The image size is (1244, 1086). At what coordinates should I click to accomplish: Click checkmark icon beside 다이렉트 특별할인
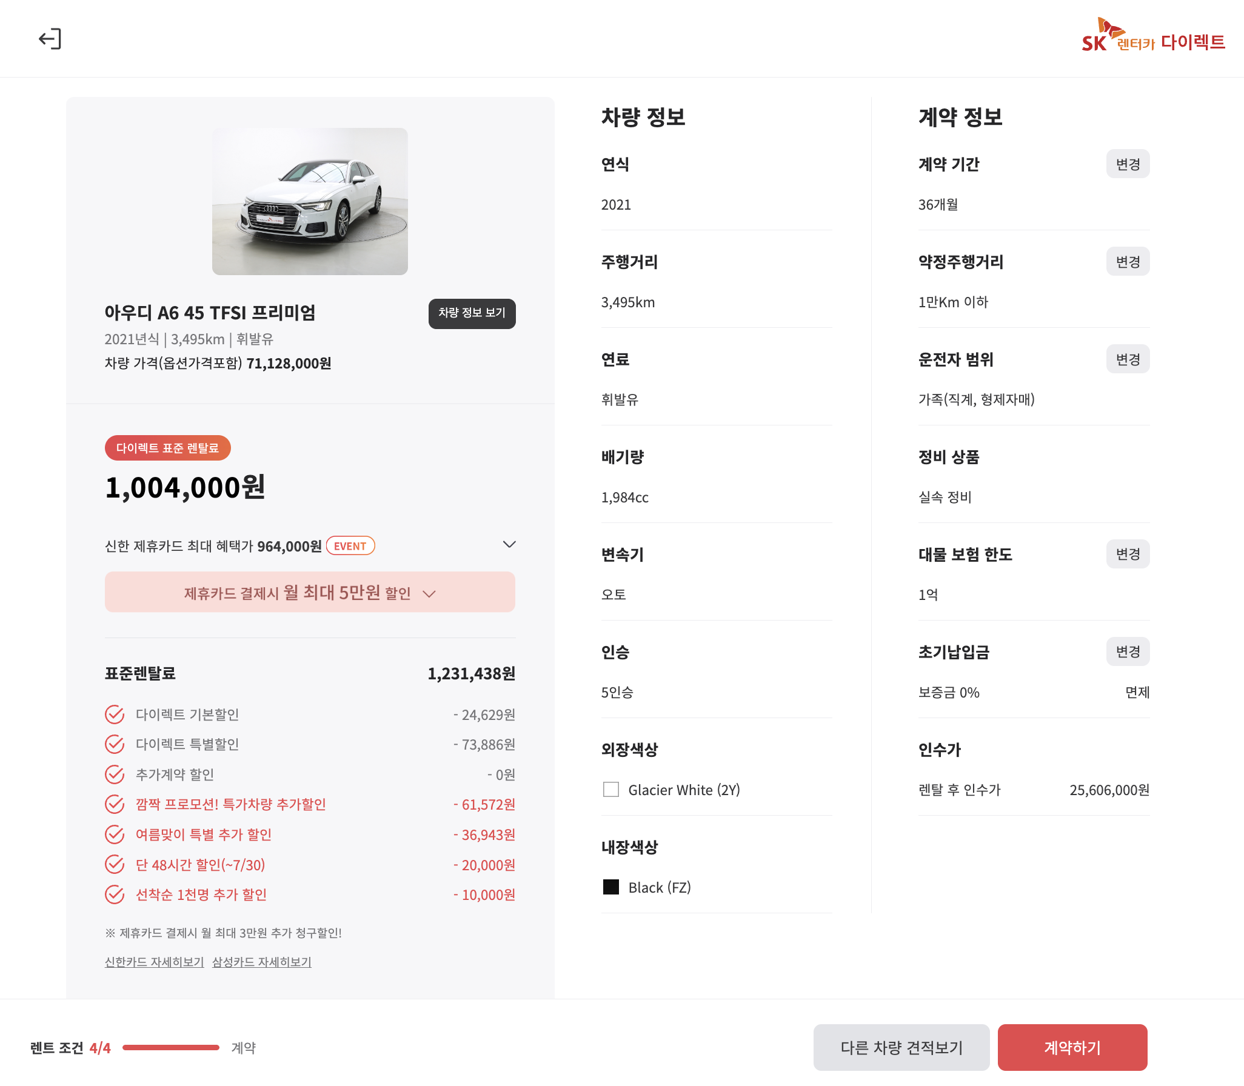[x=115, y=744]
